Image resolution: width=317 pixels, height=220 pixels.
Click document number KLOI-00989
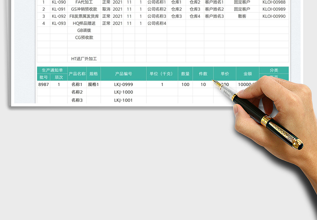[x=274, y=9]
